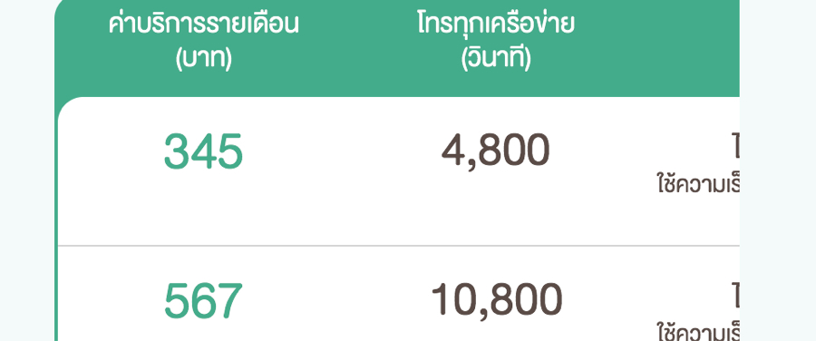Click the (บาท) unit label in header

click(x=203, y=60)
